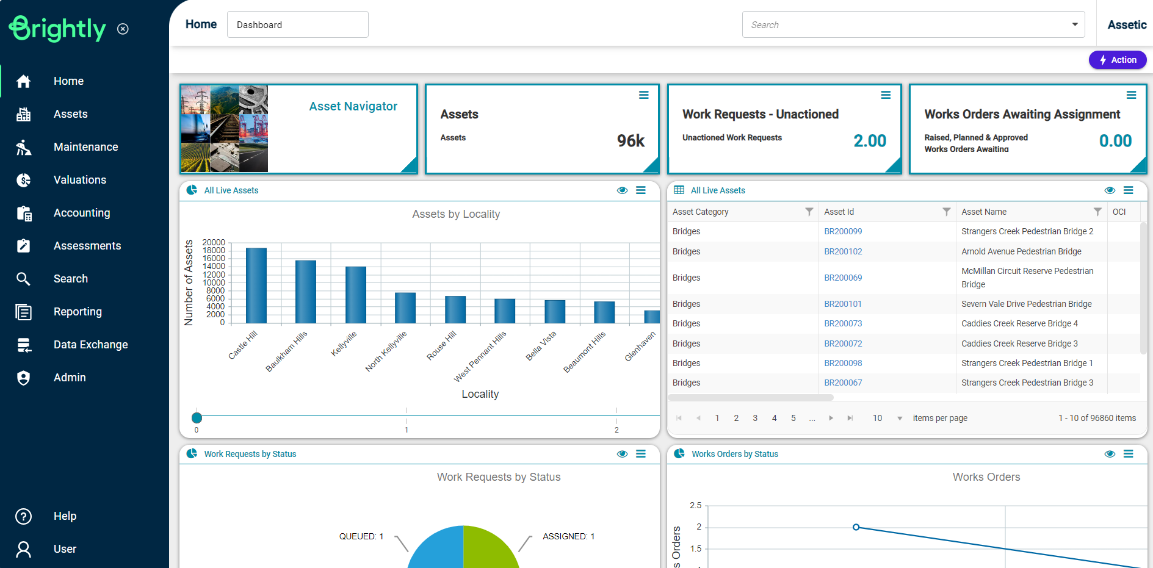Toggle eye visibility on All Live Assets chart
Image resolution: width=1153 pixels, height=568 pixels.
tap(622, 190)
